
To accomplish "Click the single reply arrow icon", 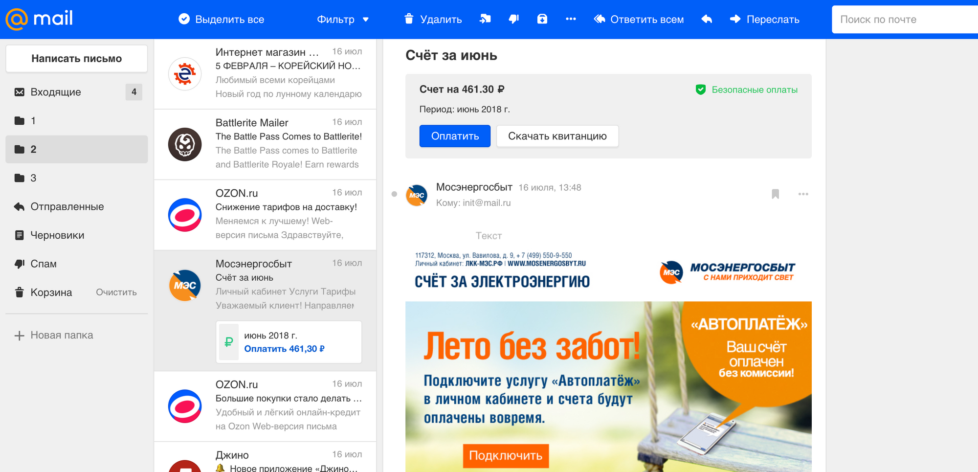I will (x=707, y=19).
